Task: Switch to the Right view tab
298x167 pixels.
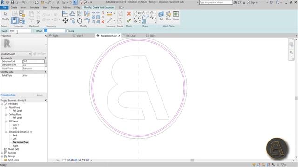Action: [56, 36]
